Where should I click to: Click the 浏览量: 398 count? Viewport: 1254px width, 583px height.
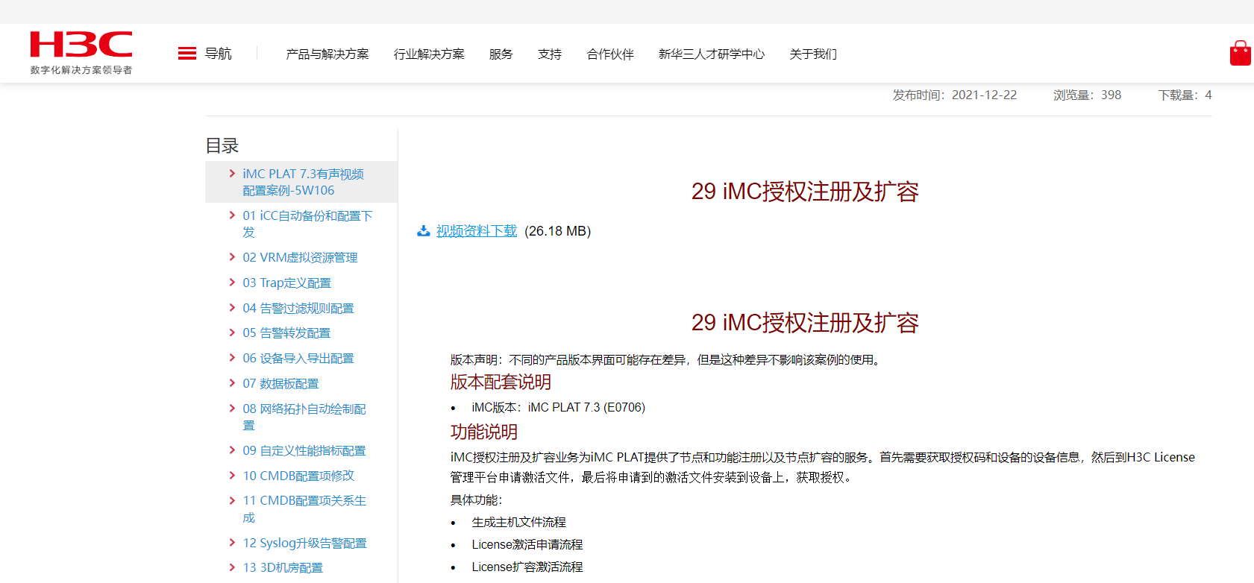click(x=1088, y=95)
